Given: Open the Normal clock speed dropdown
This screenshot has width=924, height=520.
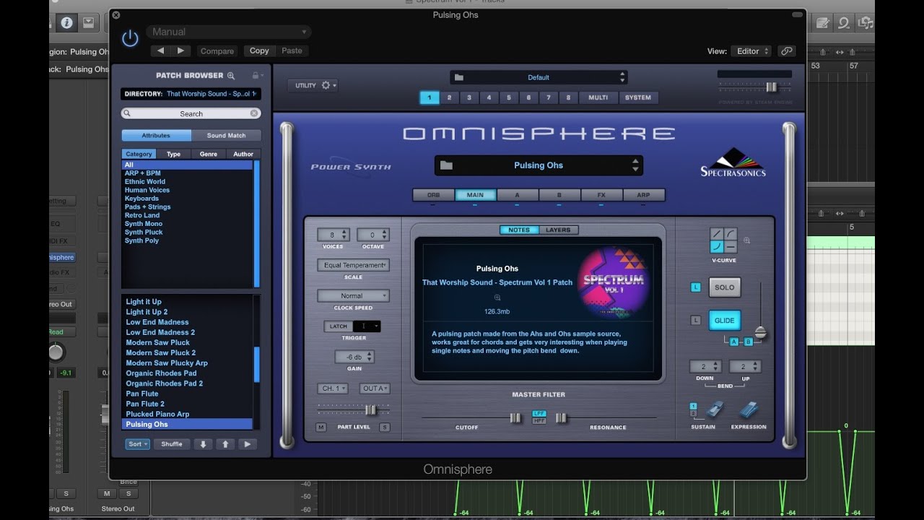Looking at the screenshot, I should coord(354,296).
